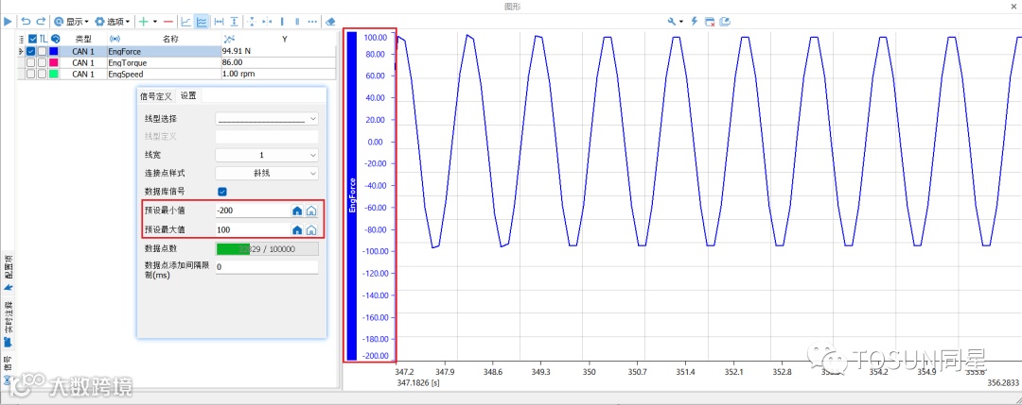Select the single line chart view icon
The width and height of the screenshot is (1022, 405).
pyautogui.click(x=186, y=22)
